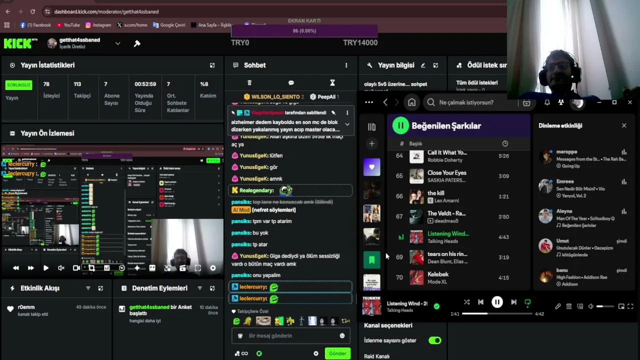Open meroppe's listening activity
The width and height of the screenshot is (640, 360).
(583, 158)
